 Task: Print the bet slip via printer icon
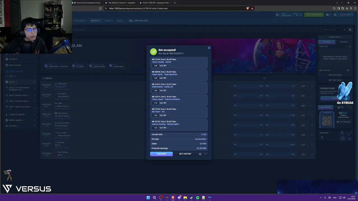coord(200,154)
